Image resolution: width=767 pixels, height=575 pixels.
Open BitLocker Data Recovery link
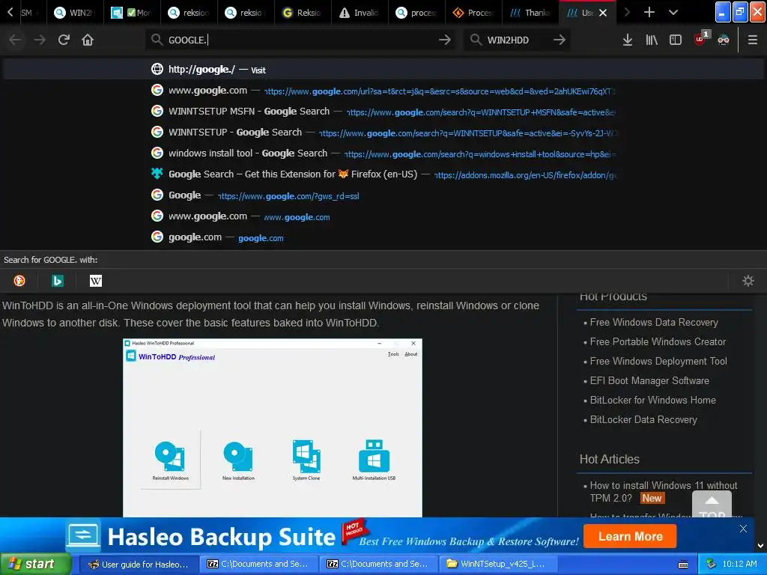pos(643,419)
